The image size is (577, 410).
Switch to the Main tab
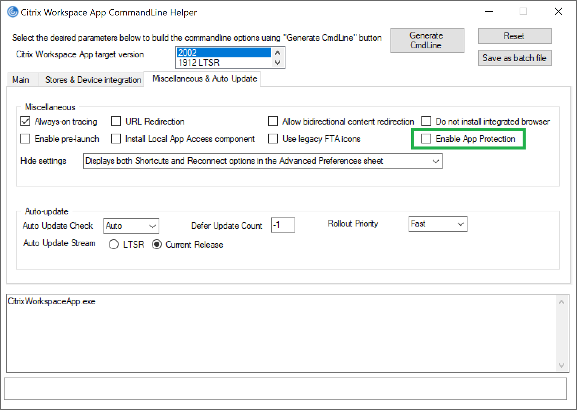coord(21,80)
